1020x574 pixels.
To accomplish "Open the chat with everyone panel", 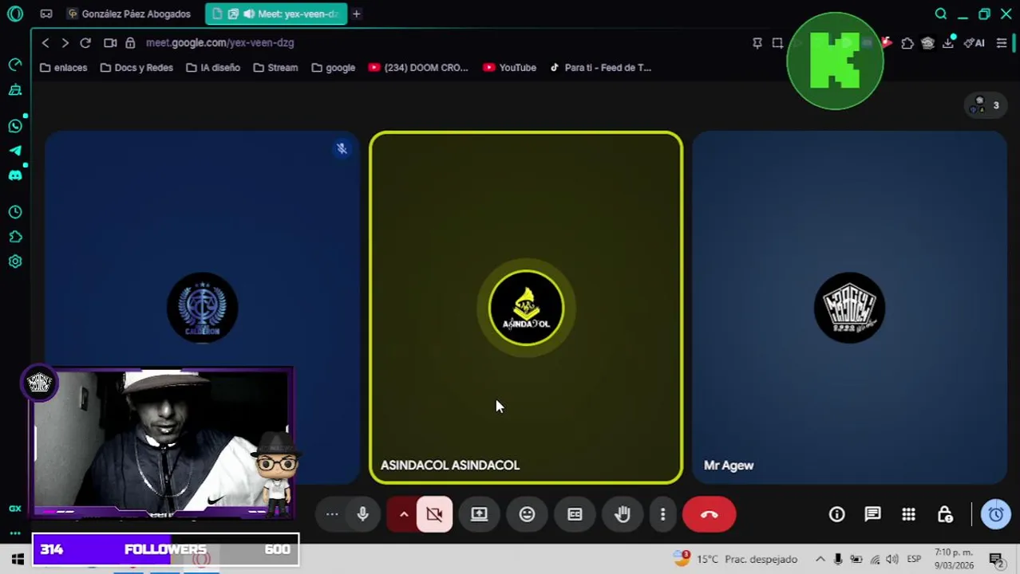I will coord(872,514).
